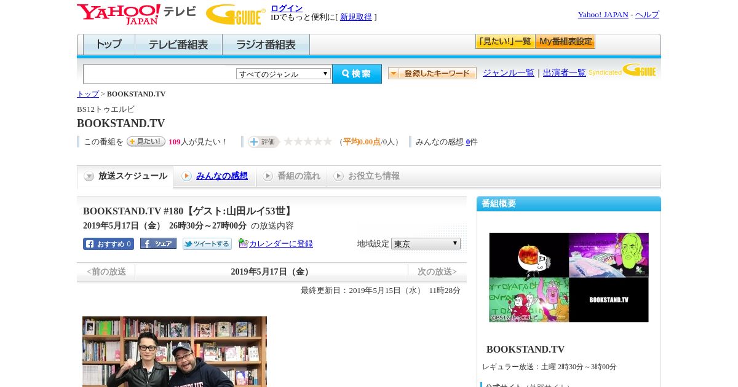The width and height of the screenshot is (738, 387).
Task: Switch to the トップ navigation tab
Action: pyautogui.click(x=109, y=45)
